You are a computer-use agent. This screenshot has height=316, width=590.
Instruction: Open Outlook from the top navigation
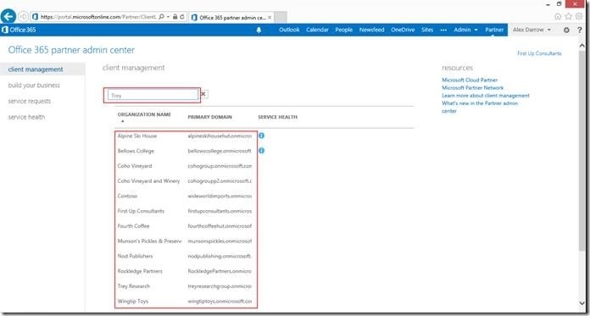tap(289, 30)
